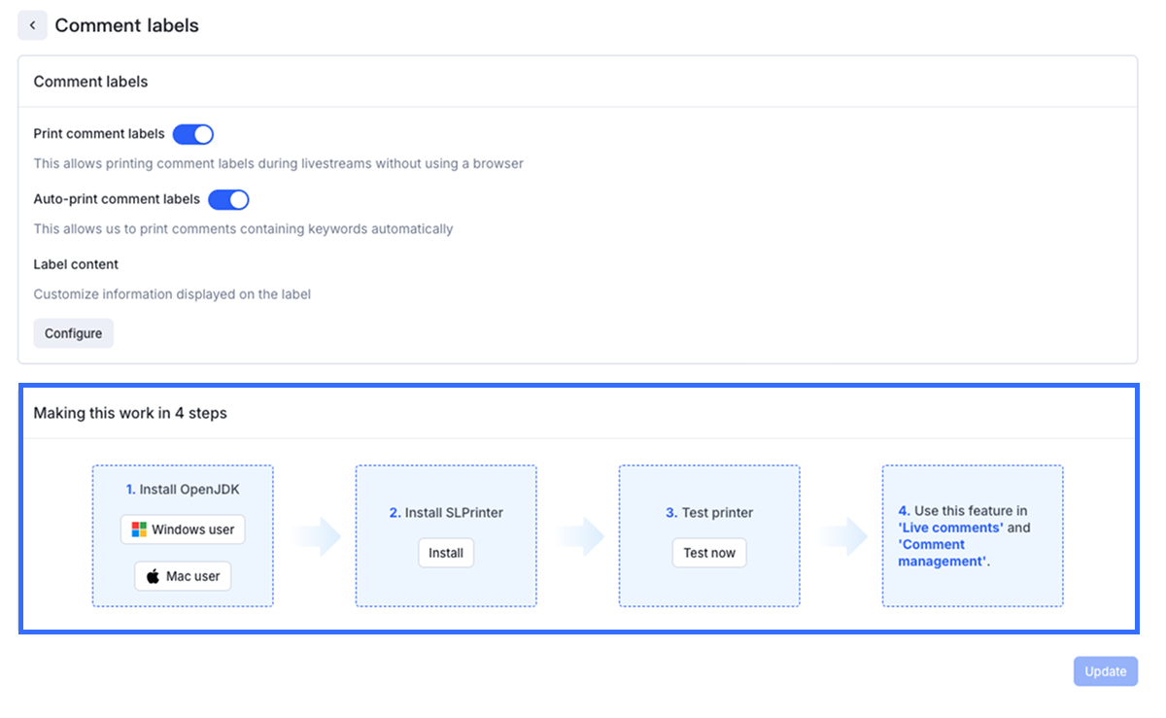Open the 'Live comments' link

coord(951,528)
